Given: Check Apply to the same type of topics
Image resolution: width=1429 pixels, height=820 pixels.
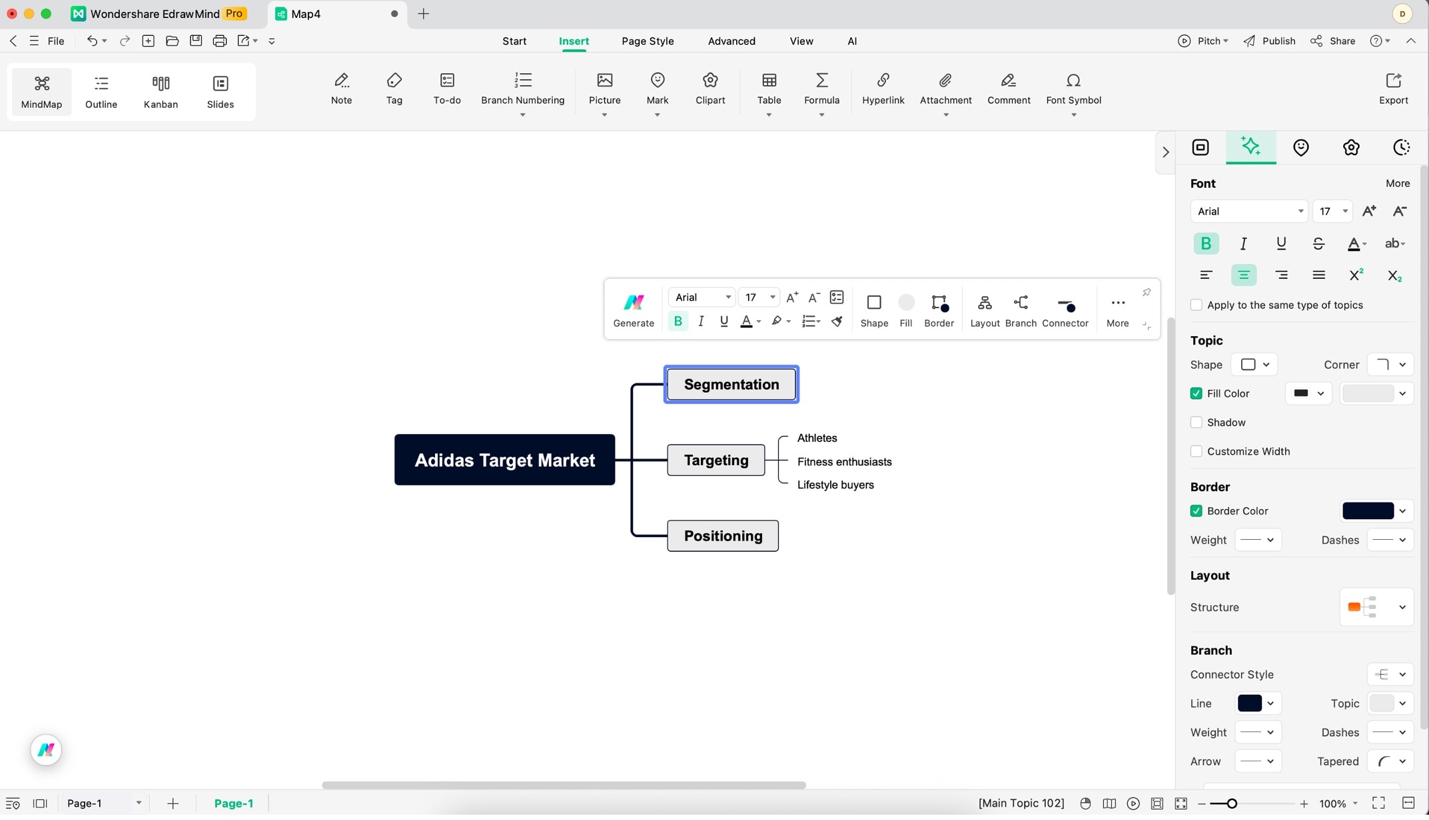Looking at the screenshot, I should pos(1196,305).
